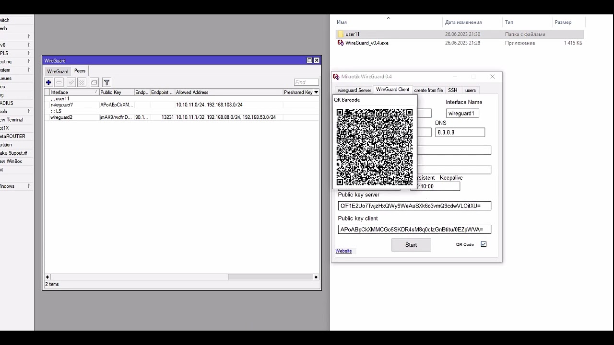Expand the Routing submenu arrow in sidebar
This screenshot has height=345, width=614.
[29, 62]
